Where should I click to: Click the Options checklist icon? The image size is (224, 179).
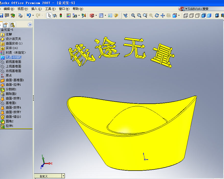pos(110,15)
